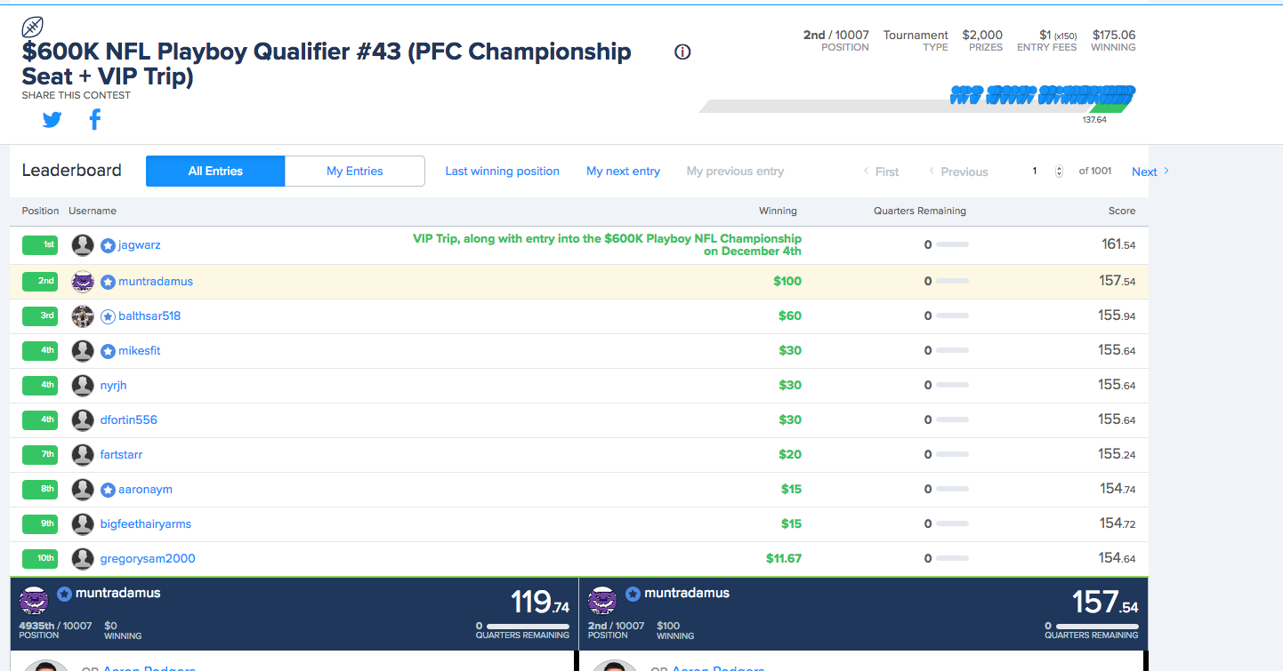Open contest info icon
The image size is (1283, 671).
(682, 52)
